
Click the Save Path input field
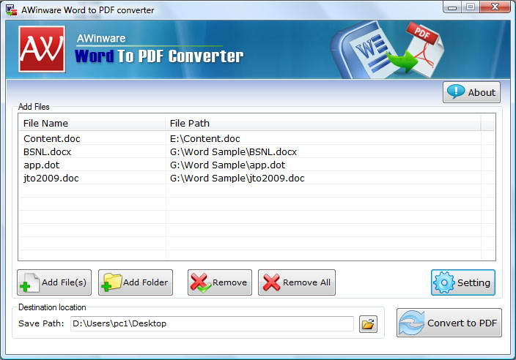(x=212, y=324)
